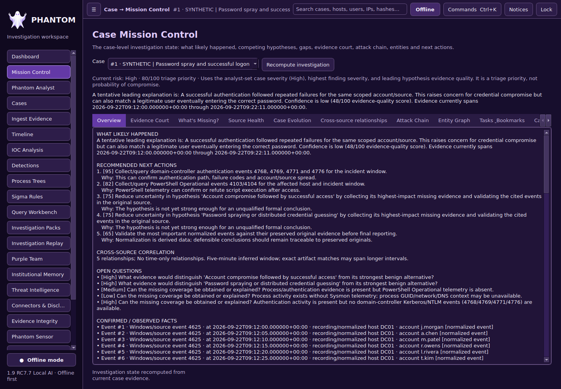Open Phantom Analyst in the sidebar
The width and height of the screenshot is (561, 389).
(39, 88)
